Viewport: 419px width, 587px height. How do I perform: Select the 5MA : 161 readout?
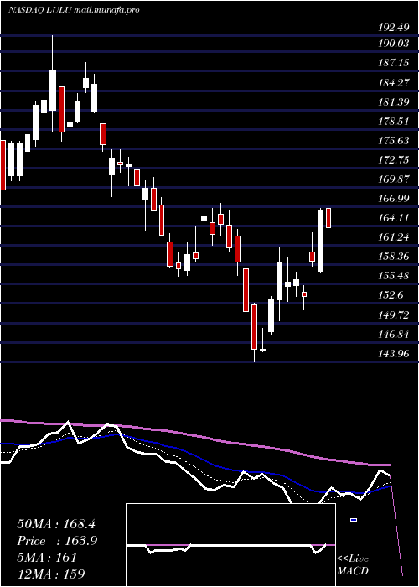tap(47, 558)
